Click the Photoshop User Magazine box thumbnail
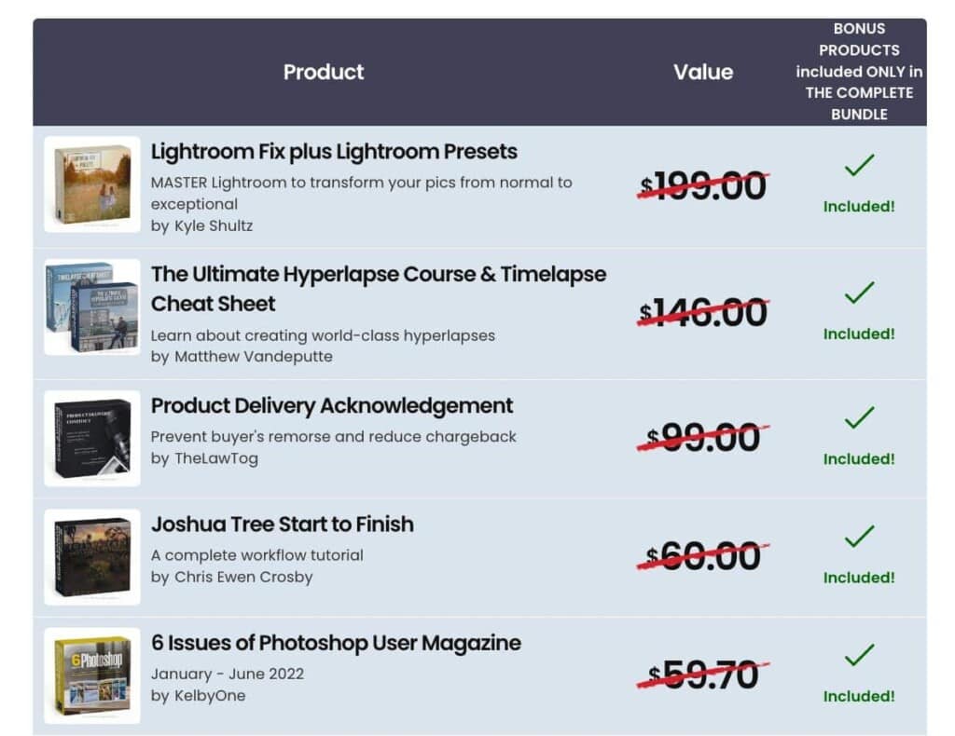Screen dimensions: 955x736 pos(92,675)
